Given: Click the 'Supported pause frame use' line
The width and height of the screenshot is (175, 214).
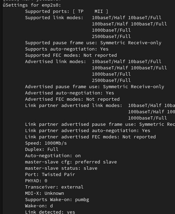Looking at the screenshot, I should click(x=93, y=43).
